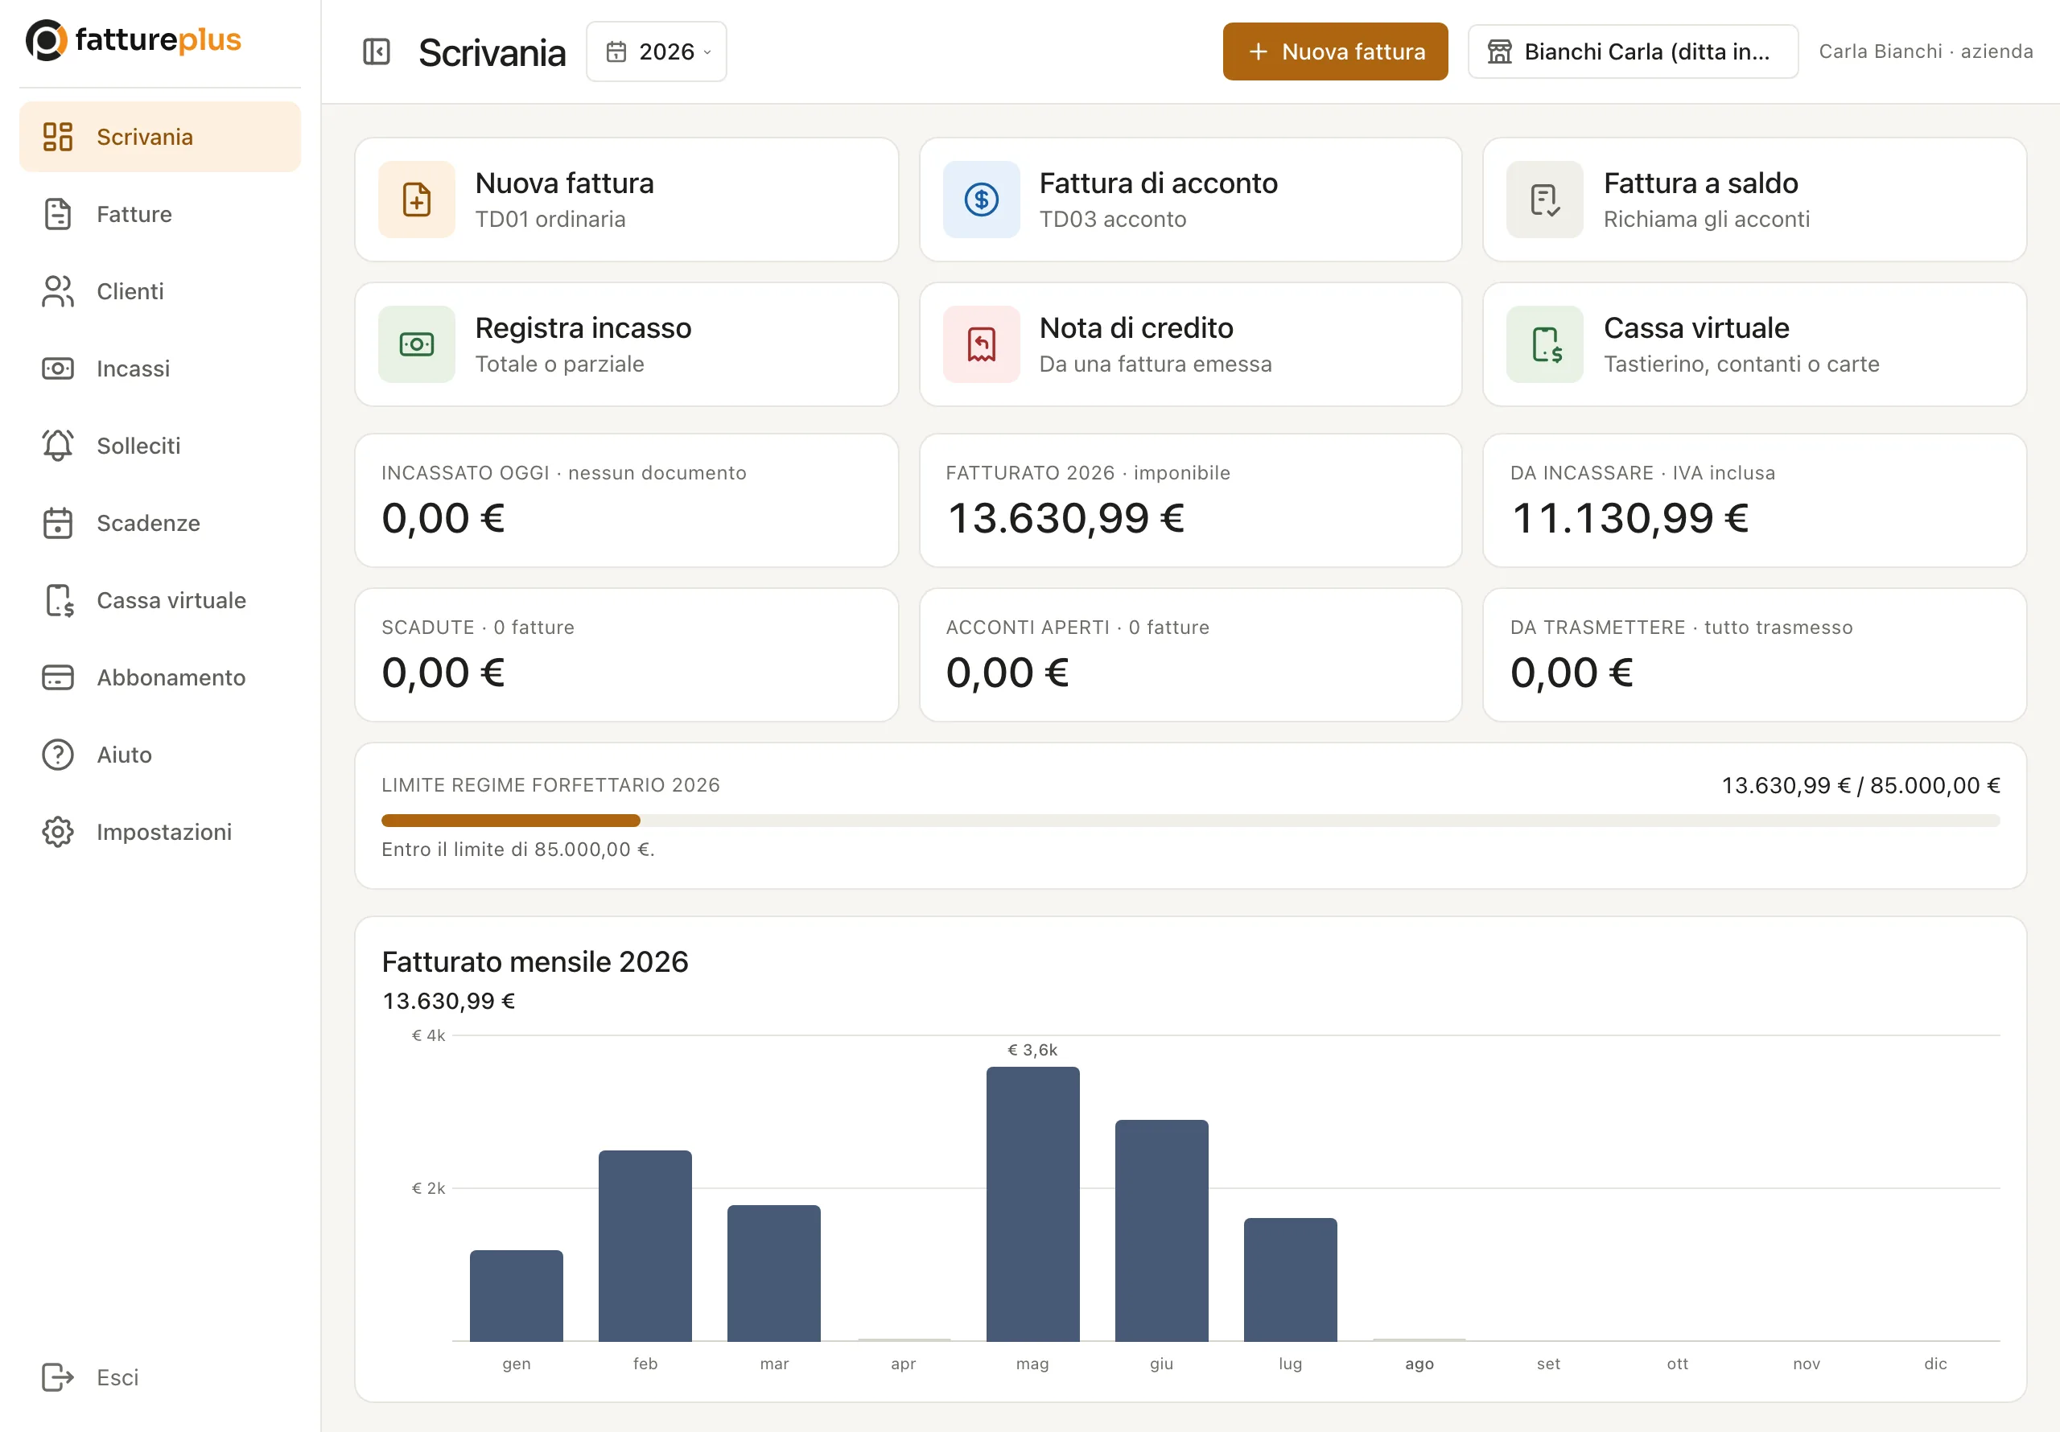The image size is (2060, 1432).
Task: Open the Scrivania sidebar item
Action: (159, 137)
